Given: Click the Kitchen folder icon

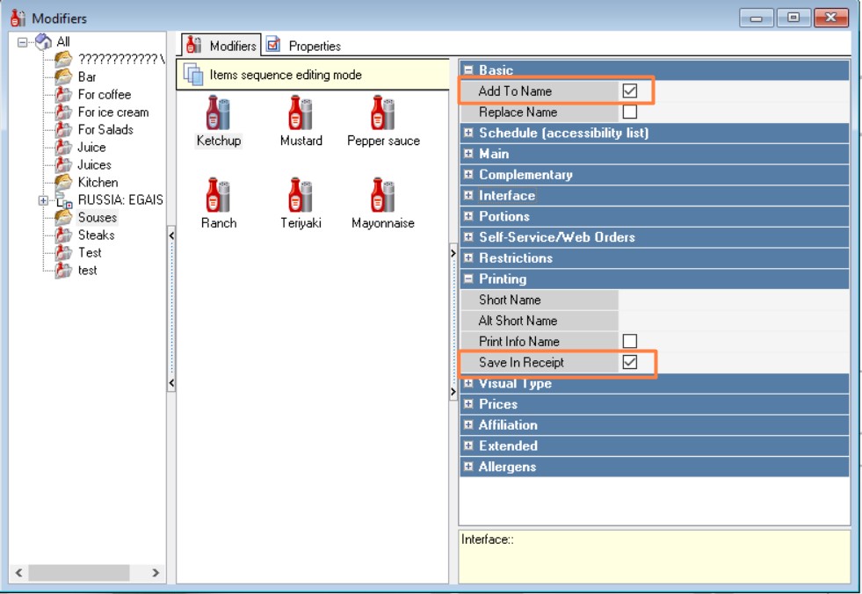Looking at the screenshot, I should (x=63, y=182).
